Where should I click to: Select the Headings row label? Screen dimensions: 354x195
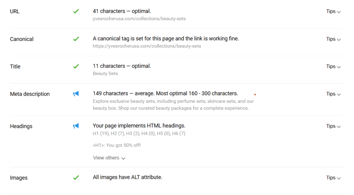pos(21,126)
